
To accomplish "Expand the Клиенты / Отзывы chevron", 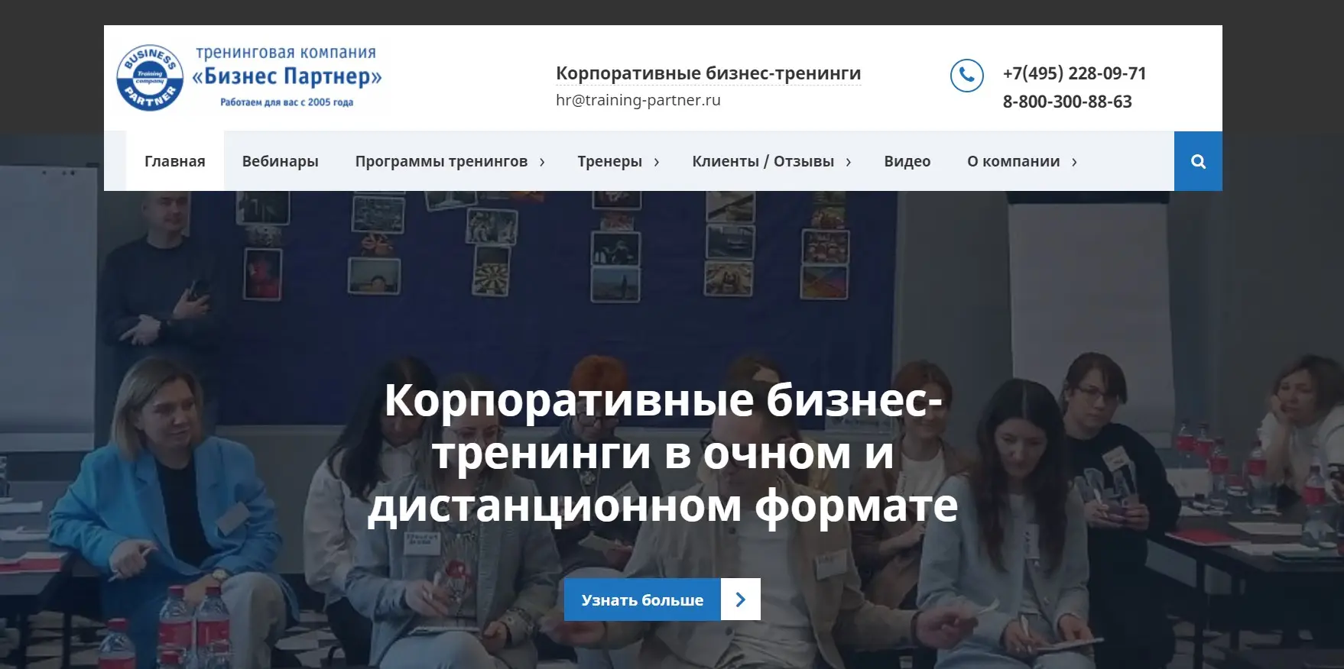I will [849, 162].
